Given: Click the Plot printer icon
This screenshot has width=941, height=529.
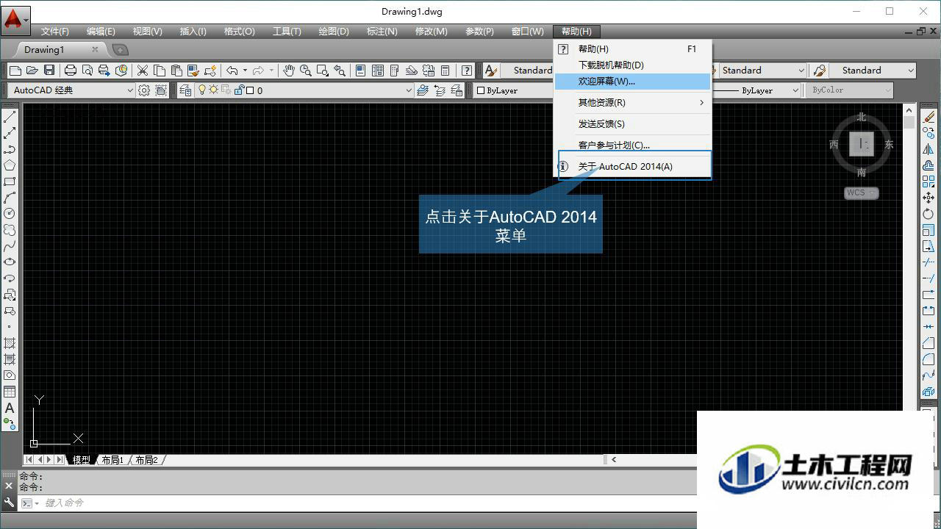Looking at the screenshot, I should [x=71, y=71].
